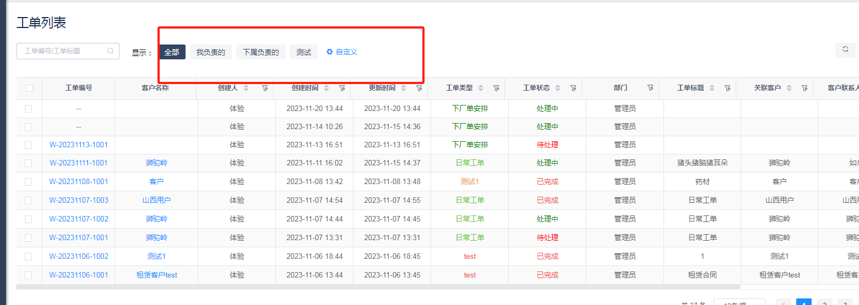859x305 pixels.
Task: Click the 工单编号/工单标题 search input field
Action: (63, 51)
